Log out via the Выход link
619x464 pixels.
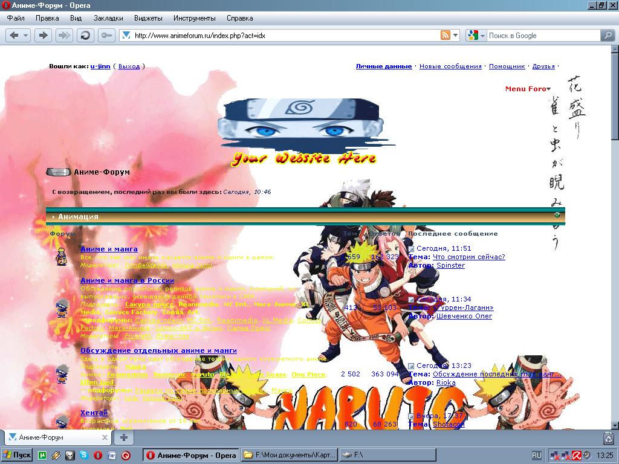pyautogui.click(x=129, y=66)
